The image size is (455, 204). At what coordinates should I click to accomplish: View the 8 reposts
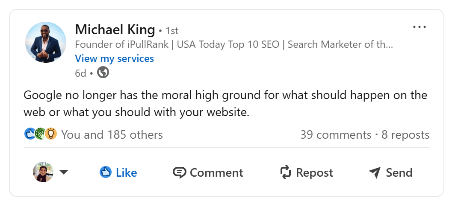point(405,135)
